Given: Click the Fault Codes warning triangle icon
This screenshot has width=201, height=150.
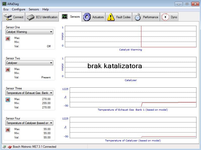Looking at the screenshot, I should click(x=111, y=17).
